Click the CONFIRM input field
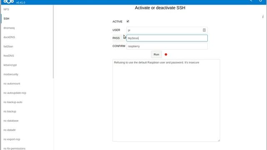 click(167, 46)
